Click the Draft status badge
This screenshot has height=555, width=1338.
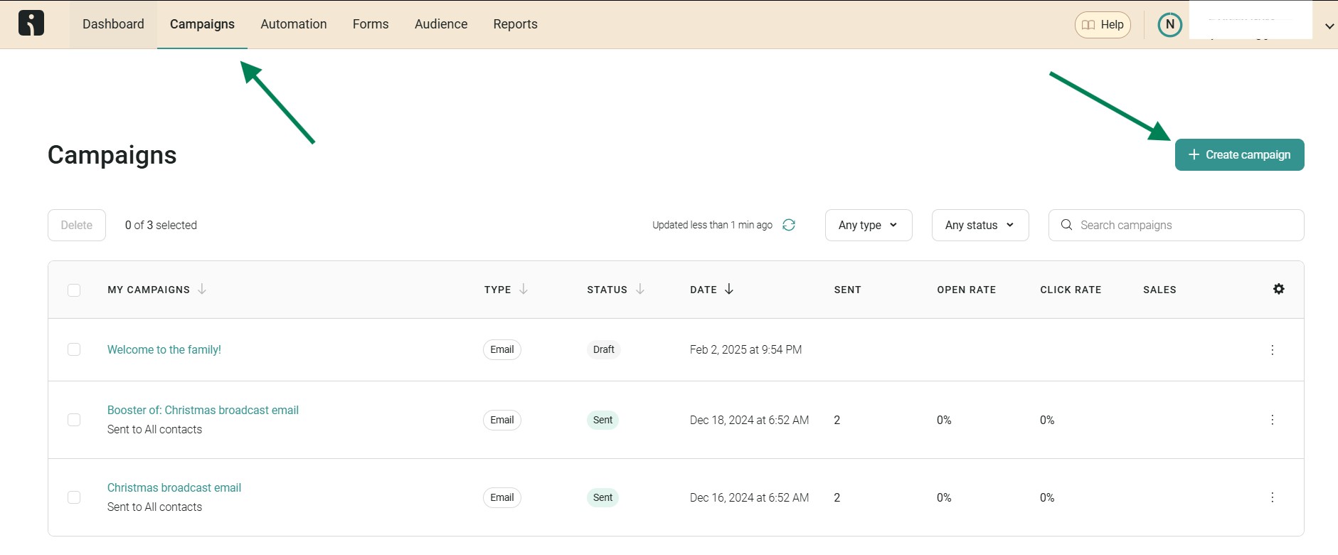click(x=603, y=349)
